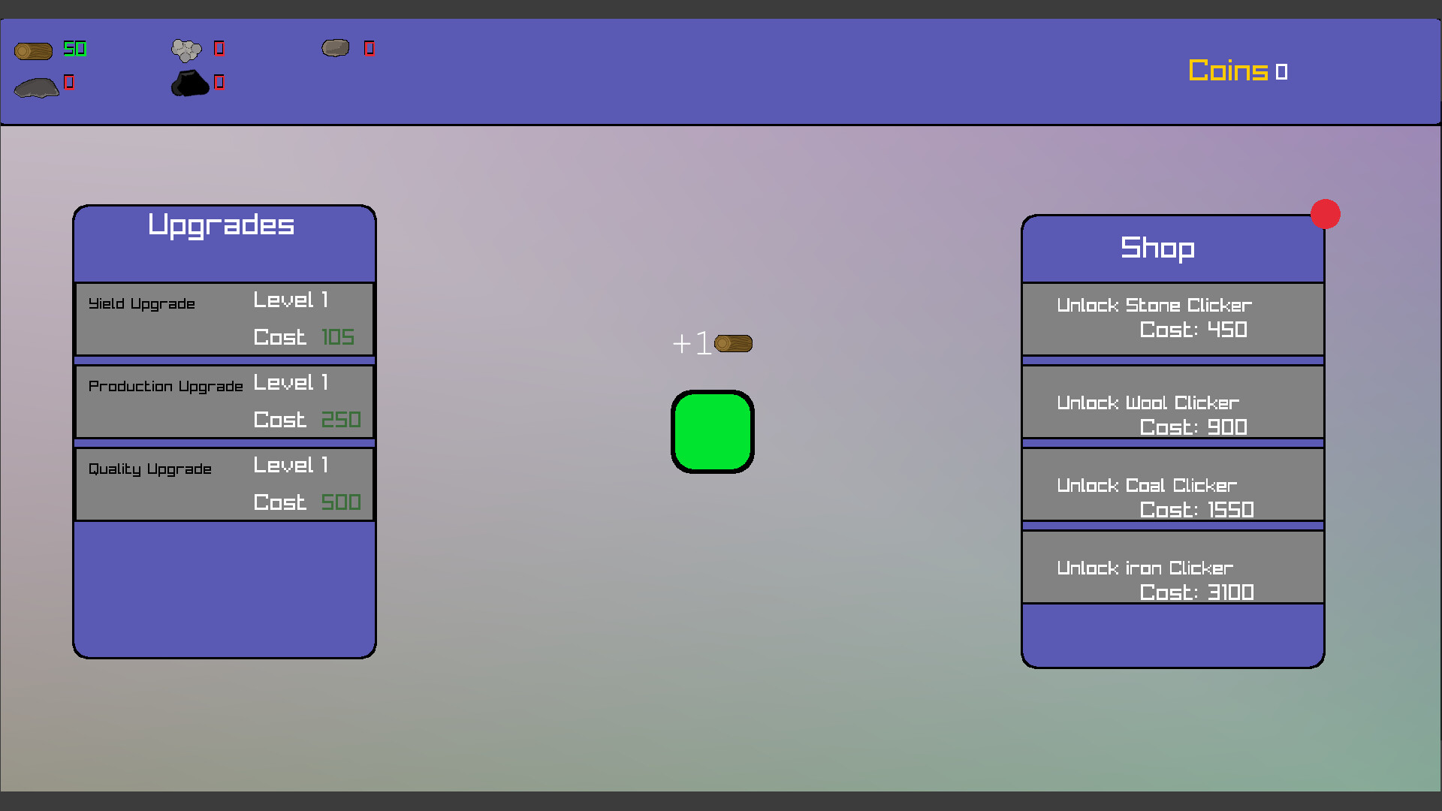Buy the Quality Upgrade
Image resolution: width=1442 pixels, height=811 pixels.
225,484
